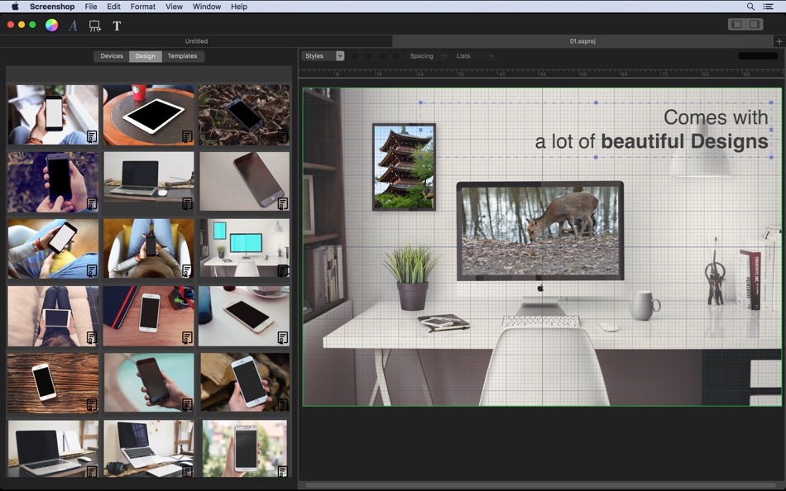Open the Format menu
The height and width of the screenshot is (491, 786).
point(143,7)
